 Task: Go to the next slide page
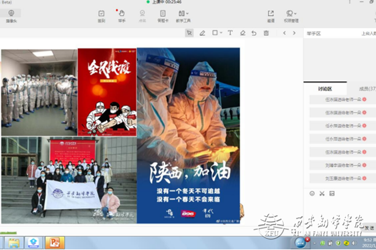(294, 33)
